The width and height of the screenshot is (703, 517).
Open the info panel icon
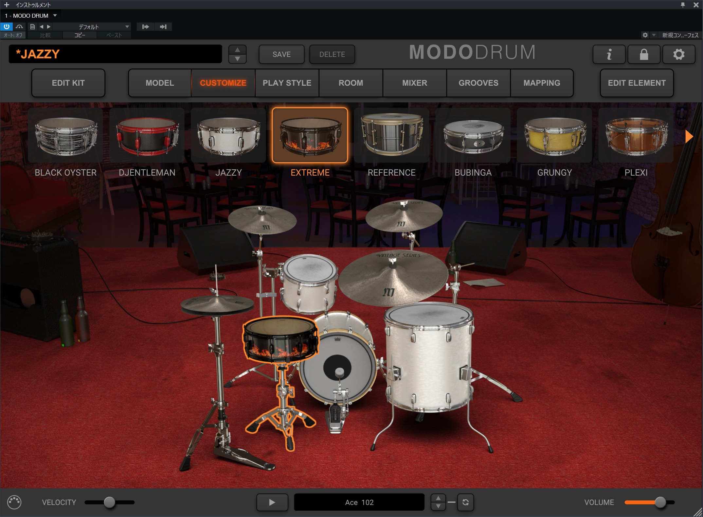click(609, 54)
